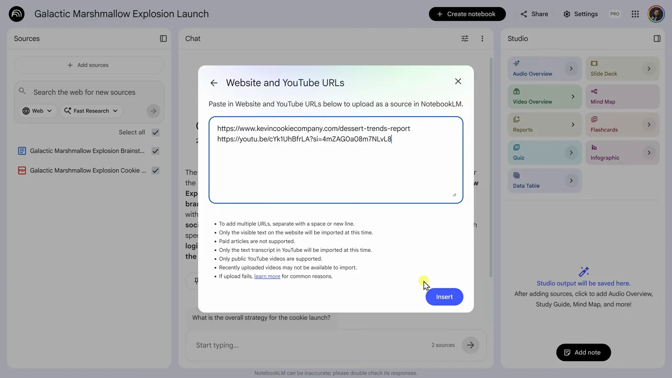Viewport: 672px width, 378px height.
Task: Click inside the URL paste text area
Action: pos(336,160)
